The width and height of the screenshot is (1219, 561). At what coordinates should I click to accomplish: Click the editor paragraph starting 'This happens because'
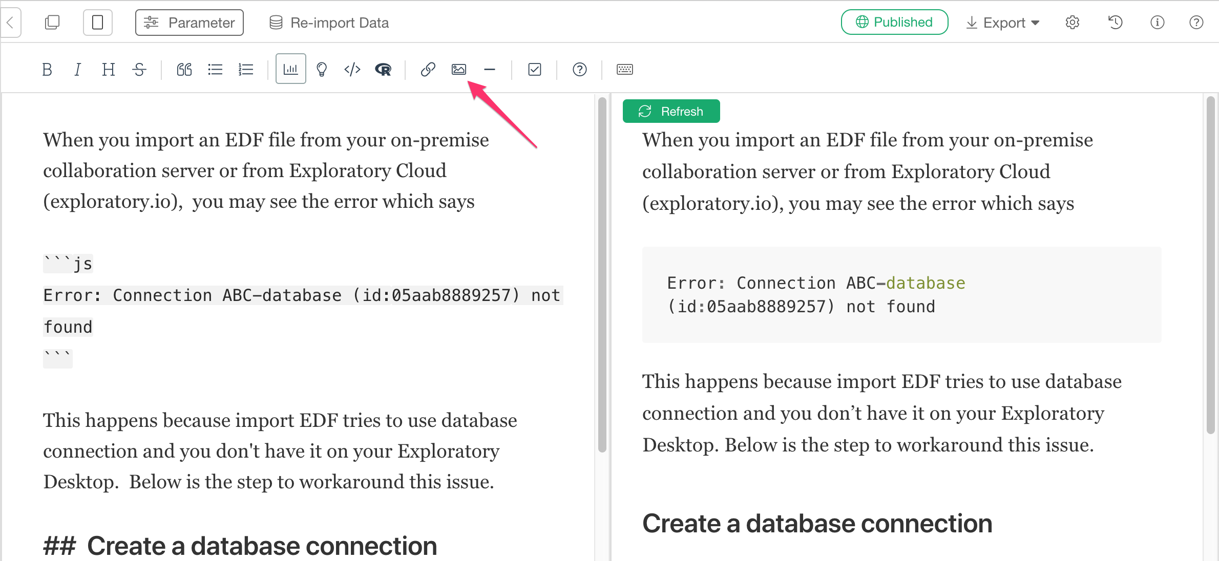[280, 451]
